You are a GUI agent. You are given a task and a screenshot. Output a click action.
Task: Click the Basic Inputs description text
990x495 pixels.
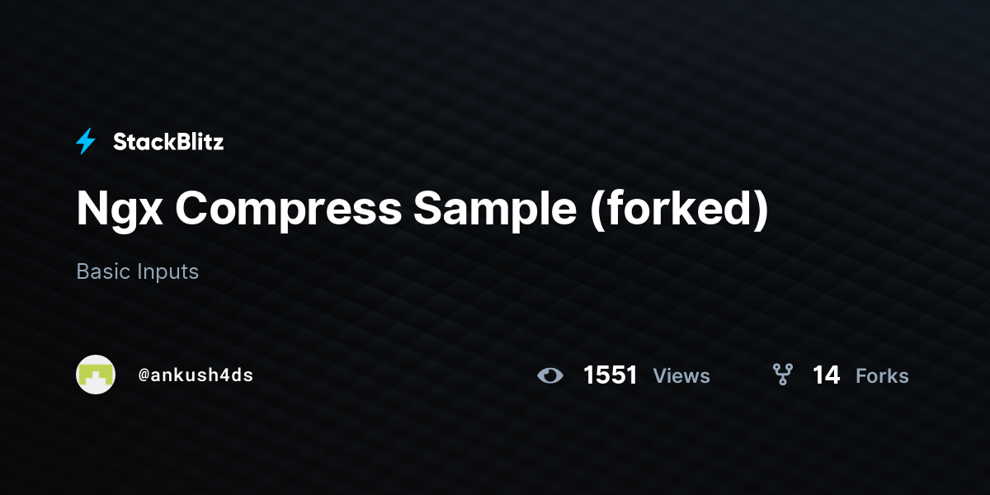tap(138, 271)
